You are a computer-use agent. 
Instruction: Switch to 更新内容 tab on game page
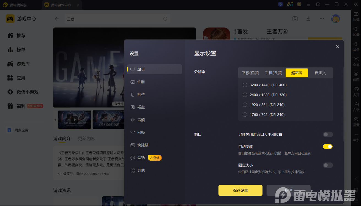[86, 139]
